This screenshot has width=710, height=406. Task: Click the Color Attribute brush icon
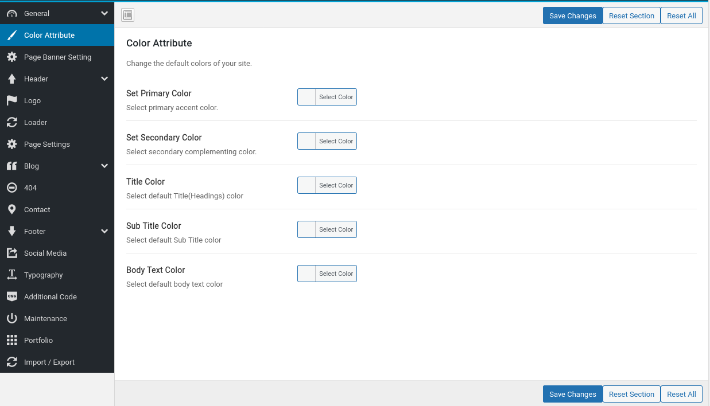[x=11, y=35]
